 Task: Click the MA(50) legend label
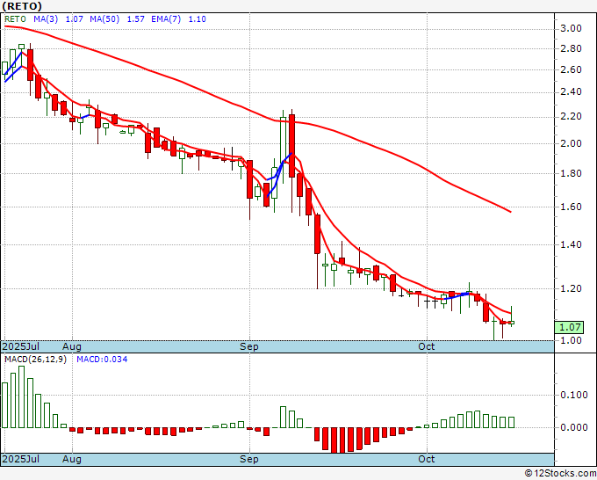pyautogui.click(x=104, y=19)
